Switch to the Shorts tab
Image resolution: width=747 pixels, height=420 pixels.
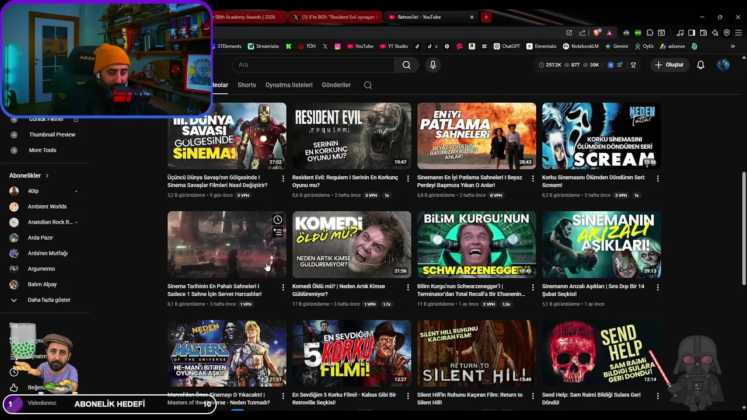(246, 85)
